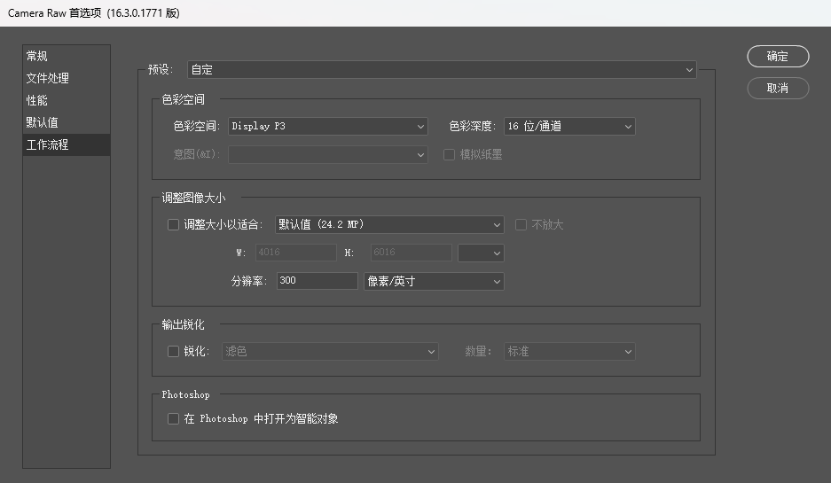This screenshot has height=483, width=831.
Task: Open the size unit dropdown beside H field
Action: click(x=481, y=253)
